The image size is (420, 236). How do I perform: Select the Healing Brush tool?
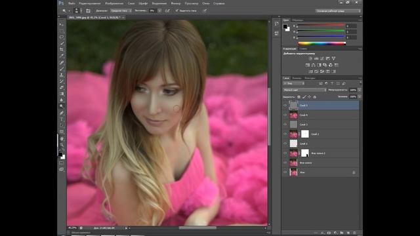click(62, 62)
